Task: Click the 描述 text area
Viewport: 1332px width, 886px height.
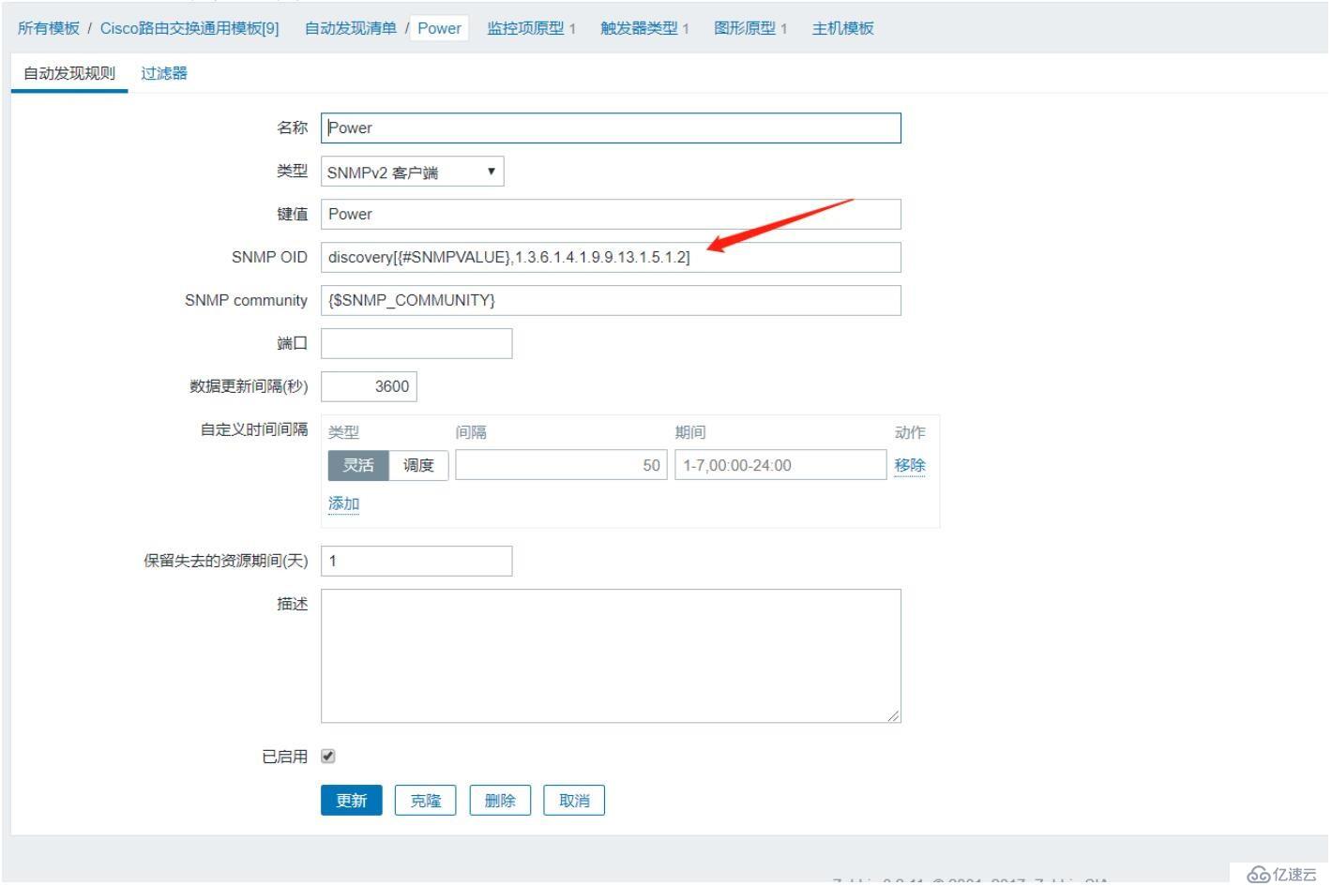Action: 611,656
